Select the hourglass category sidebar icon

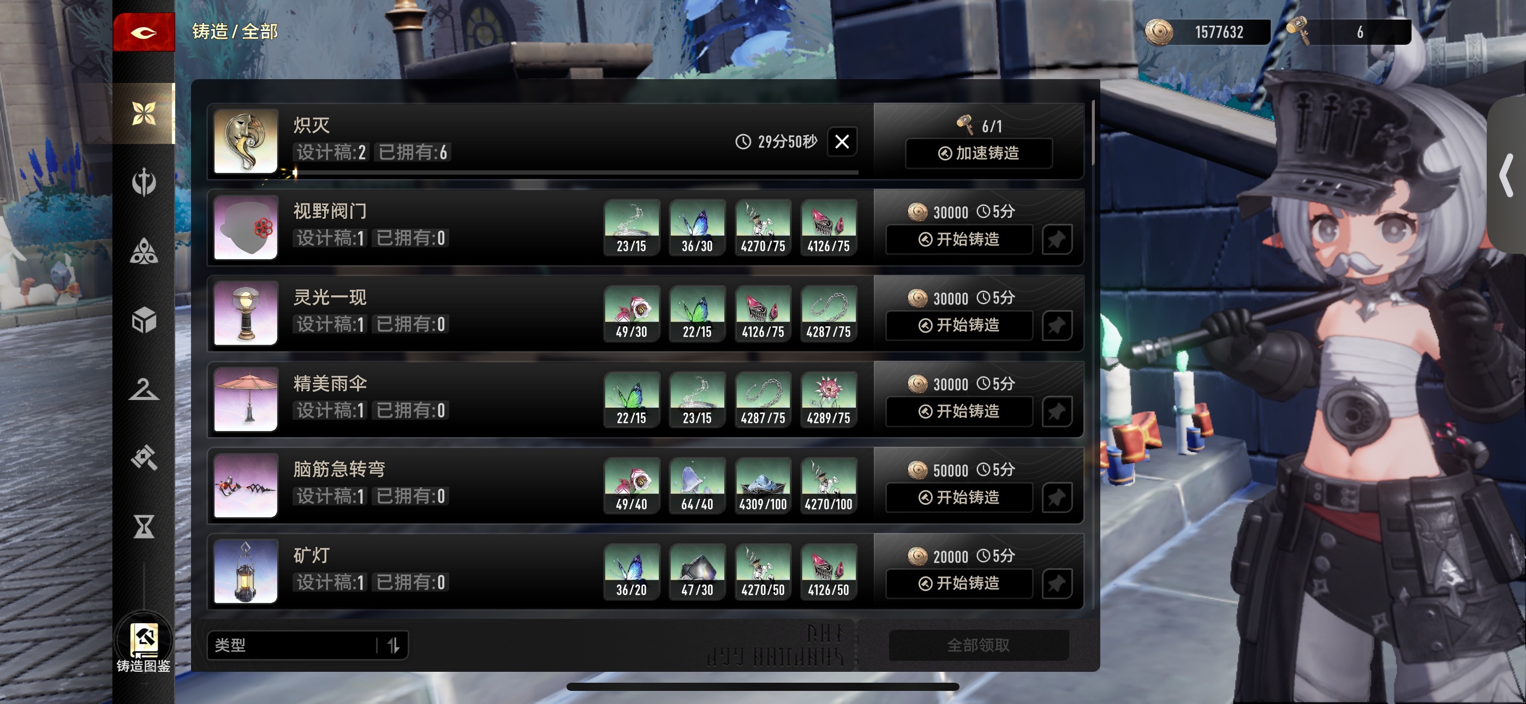click(x=144, y=526)
